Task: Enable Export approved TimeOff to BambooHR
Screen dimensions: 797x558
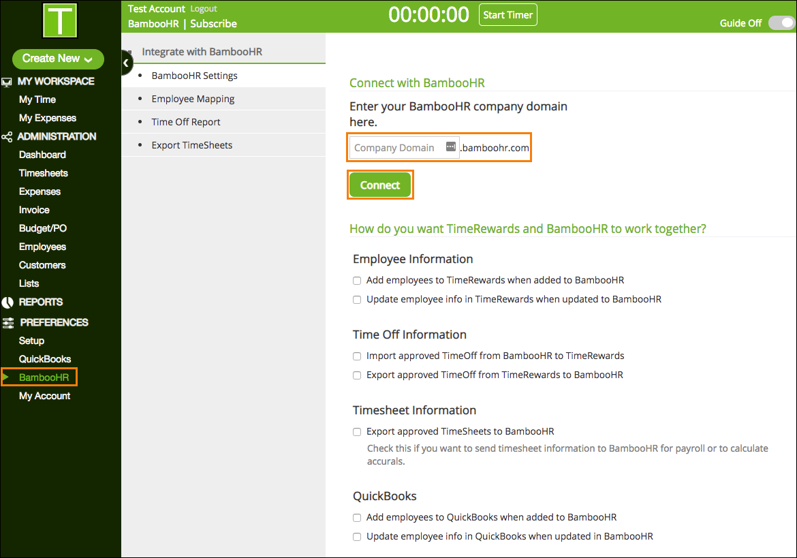Action: tap(357, 375)
